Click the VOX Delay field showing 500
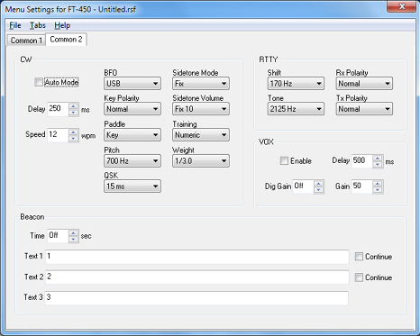The width and height of the screenshot is (420, 336). [362, 161]
